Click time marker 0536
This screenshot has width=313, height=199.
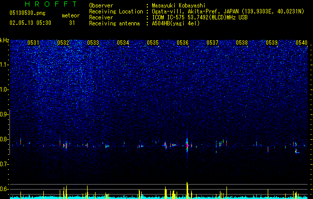tap(183, 43)
